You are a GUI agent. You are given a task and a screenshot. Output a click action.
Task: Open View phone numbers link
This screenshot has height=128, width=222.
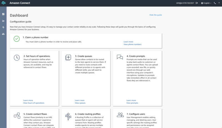click(x=132, y=44)
